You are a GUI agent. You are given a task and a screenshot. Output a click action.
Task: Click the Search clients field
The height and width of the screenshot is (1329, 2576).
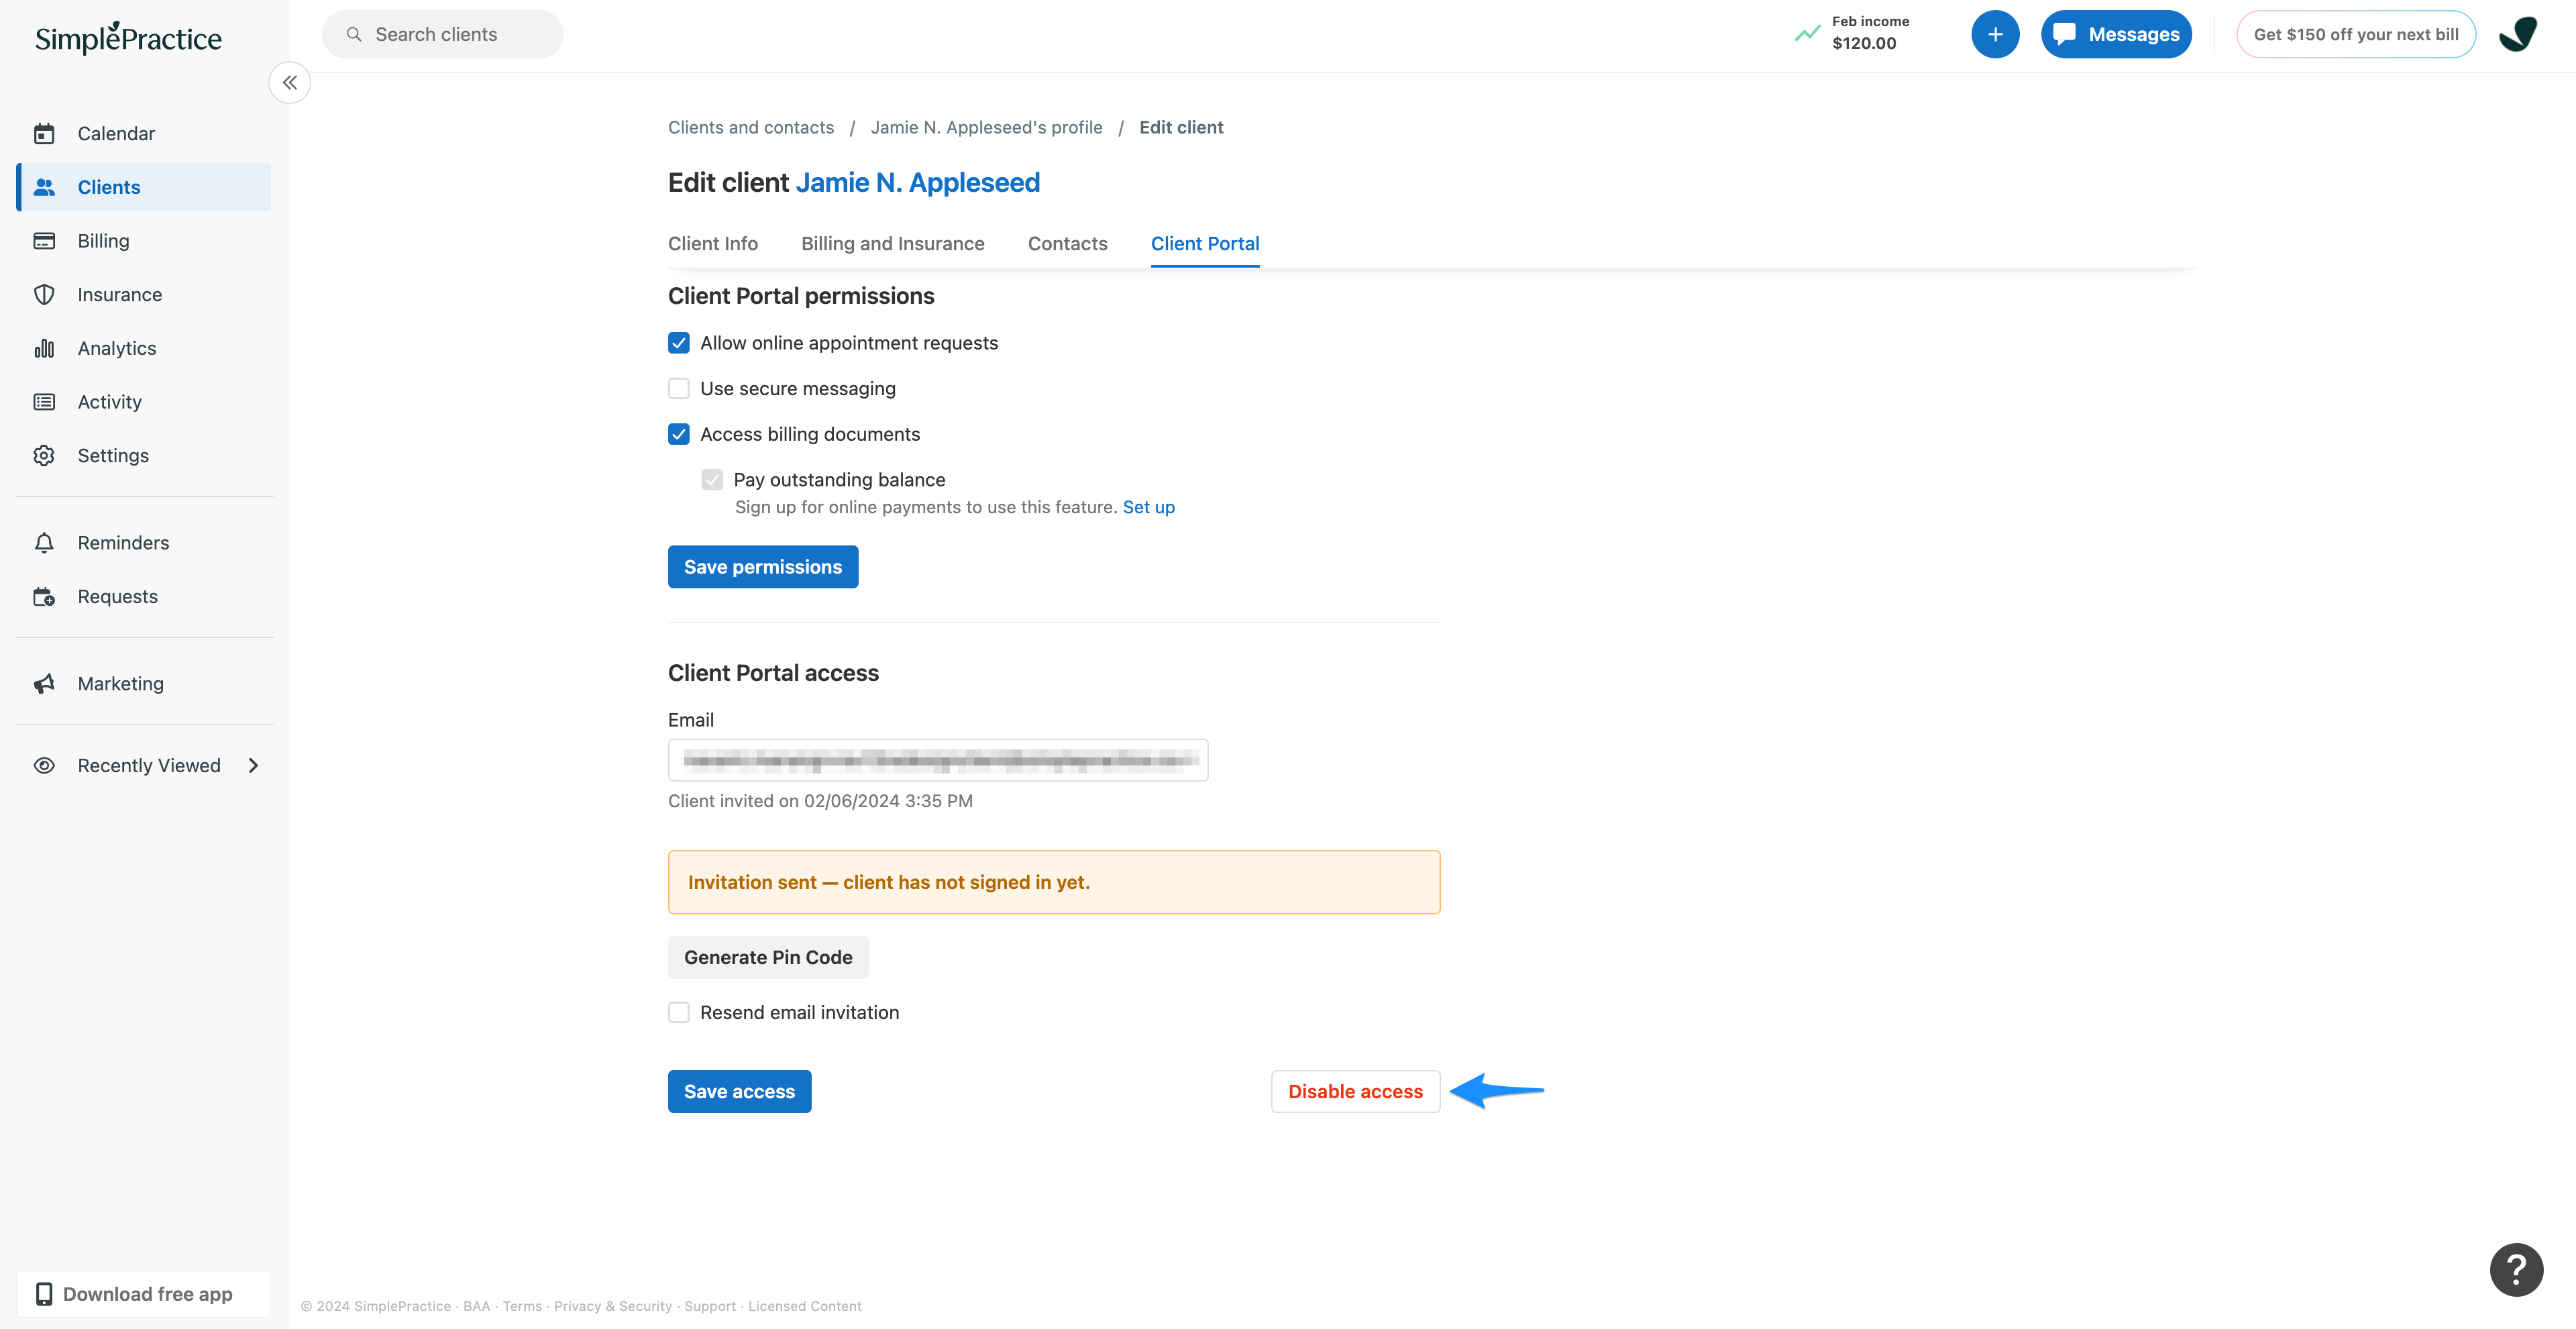pos(442,33)
